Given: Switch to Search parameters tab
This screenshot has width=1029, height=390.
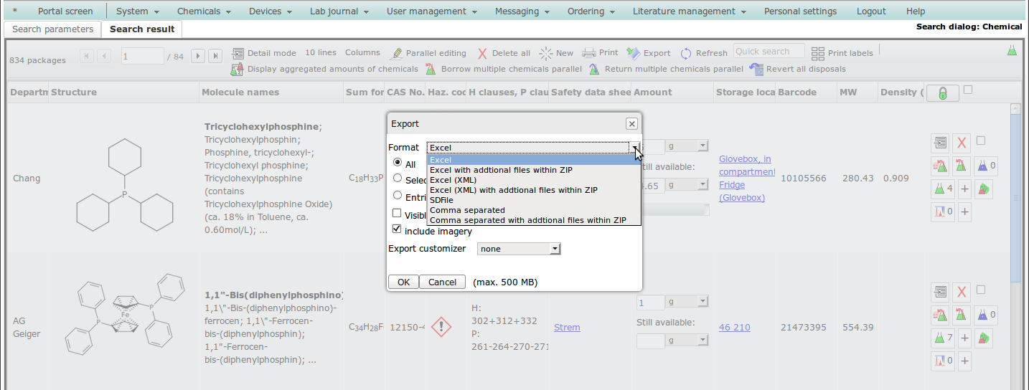Looking at the screenshot, I should pos(52,29).
